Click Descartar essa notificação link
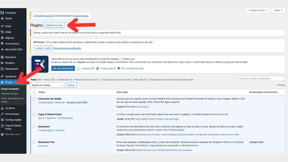The height and width of the screenshot is (162, 288). point(67,48)
